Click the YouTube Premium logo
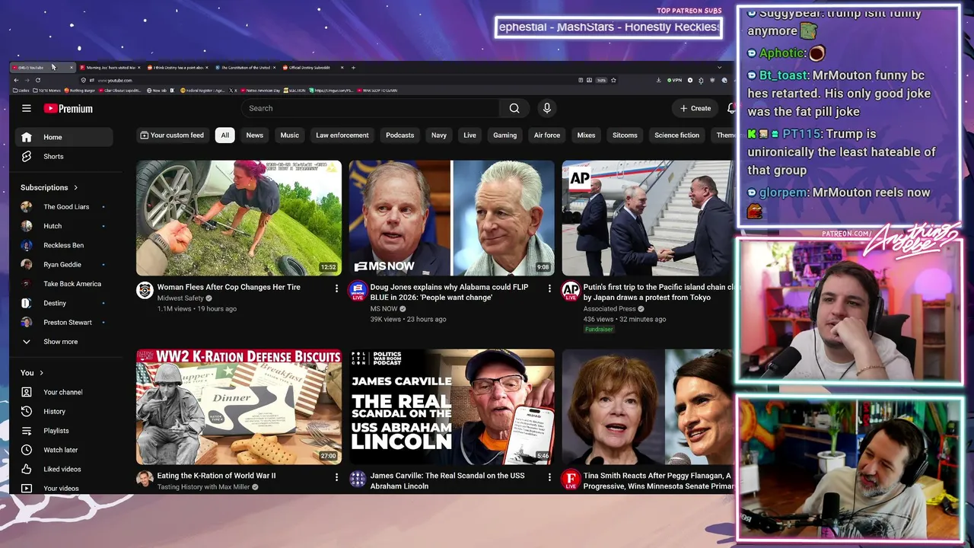 [68, 109]
